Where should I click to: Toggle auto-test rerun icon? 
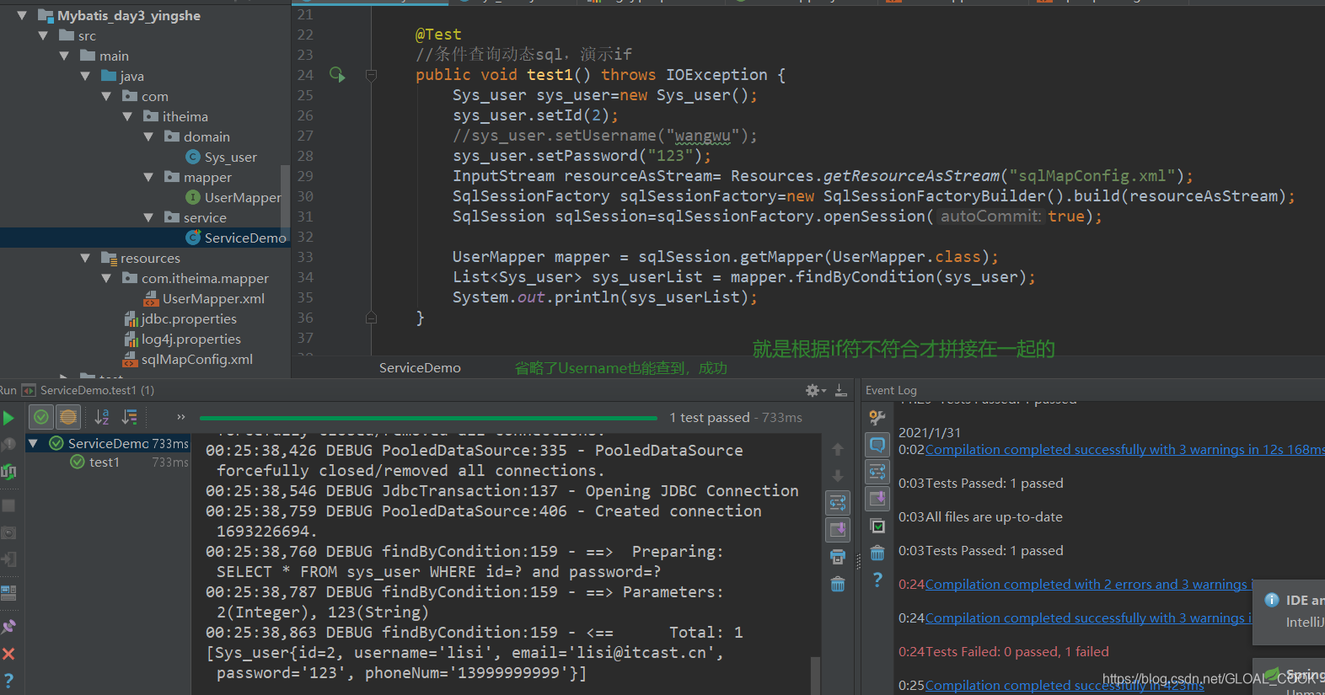8,472
